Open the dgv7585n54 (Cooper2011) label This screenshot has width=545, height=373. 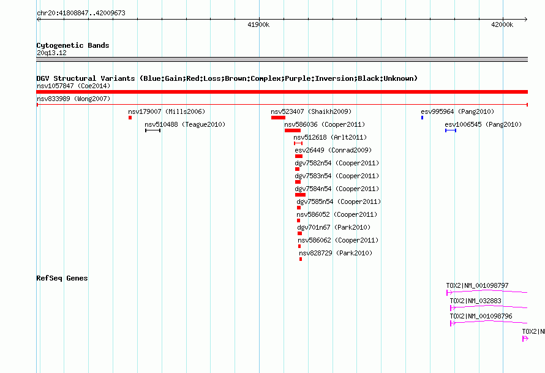(339, 202)
